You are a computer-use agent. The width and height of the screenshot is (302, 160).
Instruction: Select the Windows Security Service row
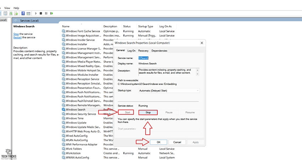pyautogui.click(x=81, y=114)
